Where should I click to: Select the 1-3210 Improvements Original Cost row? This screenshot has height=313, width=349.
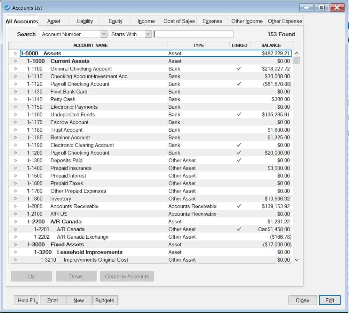pos(151,260)
